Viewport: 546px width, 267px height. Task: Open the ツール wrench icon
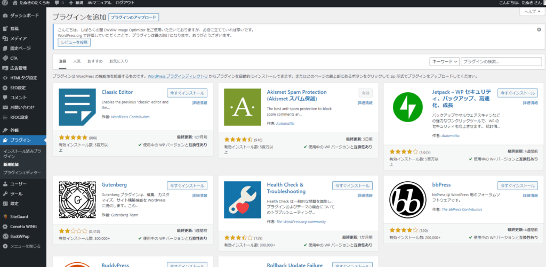pyautogui.click(x=5, y=193)
